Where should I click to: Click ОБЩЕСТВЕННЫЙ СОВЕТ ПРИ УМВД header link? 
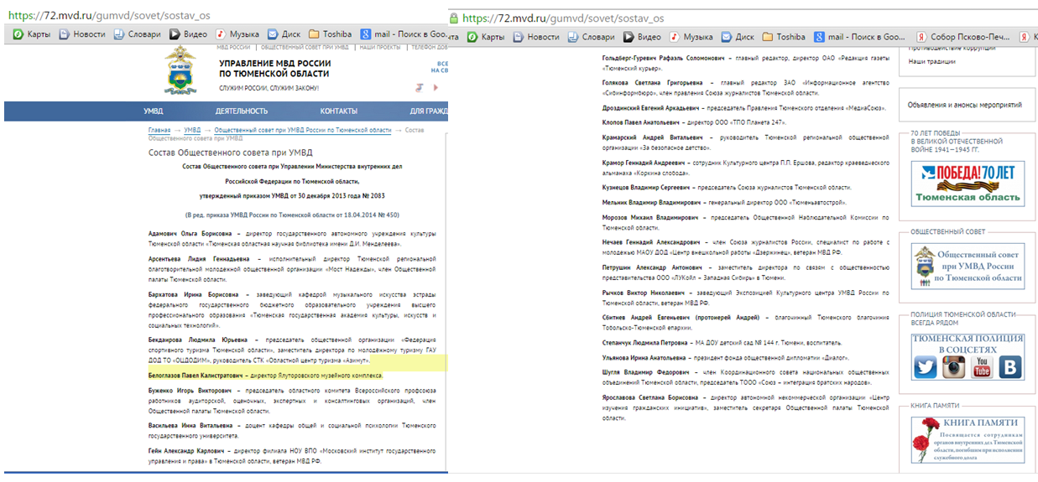tap(305, 48)
